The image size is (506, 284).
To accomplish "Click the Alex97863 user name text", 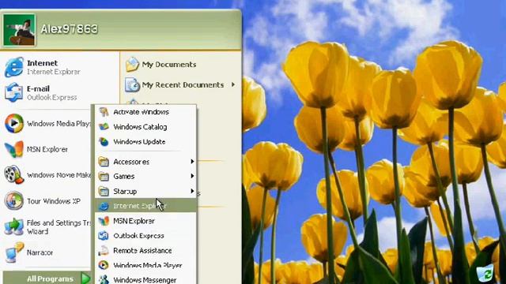I will coord(69,29).
